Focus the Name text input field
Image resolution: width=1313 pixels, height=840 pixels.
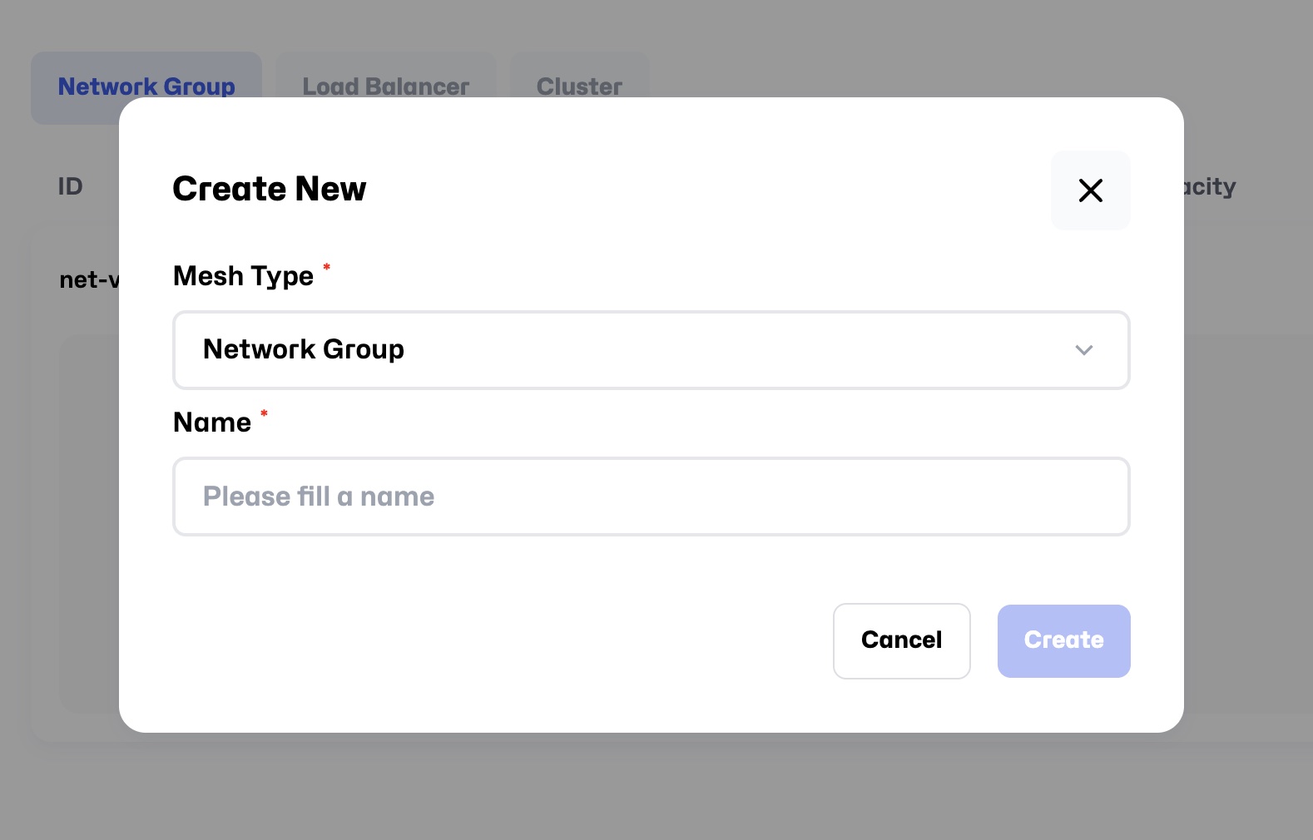pyautogui.click(x=651, y=497)
